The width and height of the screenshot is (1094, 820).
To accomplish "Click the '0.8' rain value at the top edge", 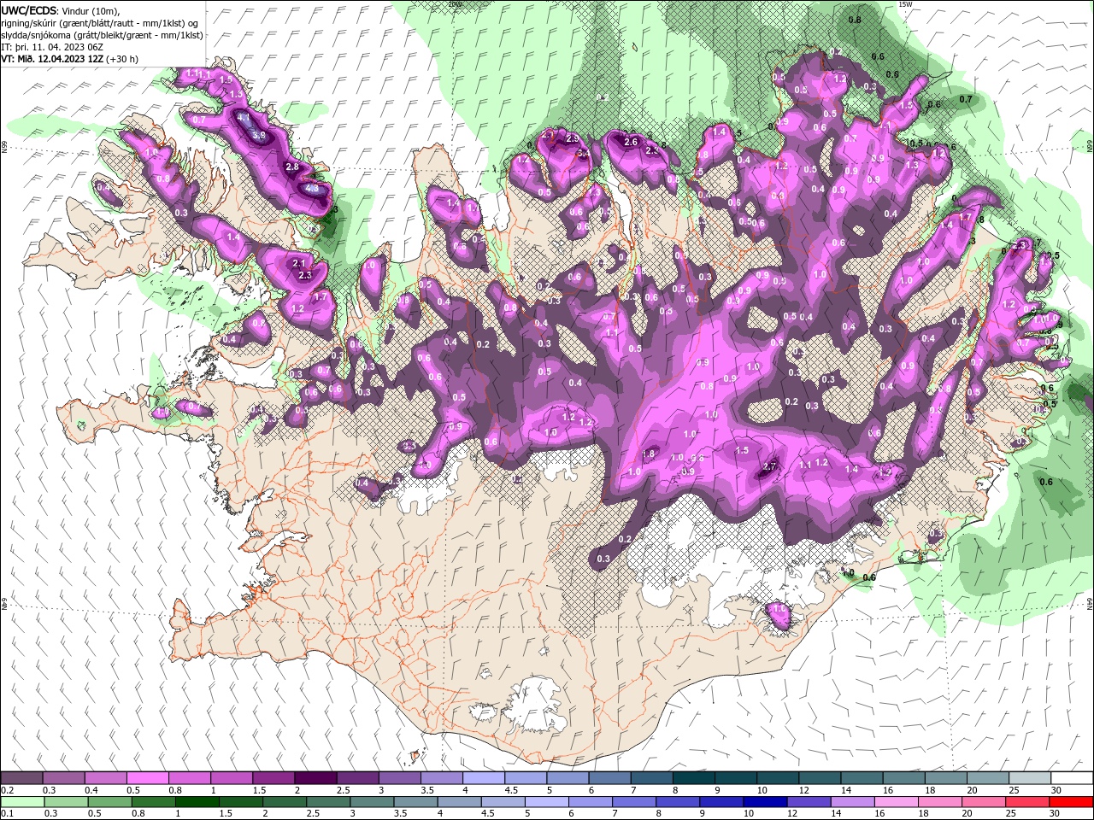I will tap(855, 19).
